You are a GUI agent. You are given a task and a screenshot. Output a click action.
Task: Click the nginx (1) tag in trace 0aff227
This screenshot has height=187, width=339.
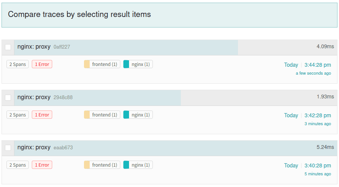coord(138,64)
